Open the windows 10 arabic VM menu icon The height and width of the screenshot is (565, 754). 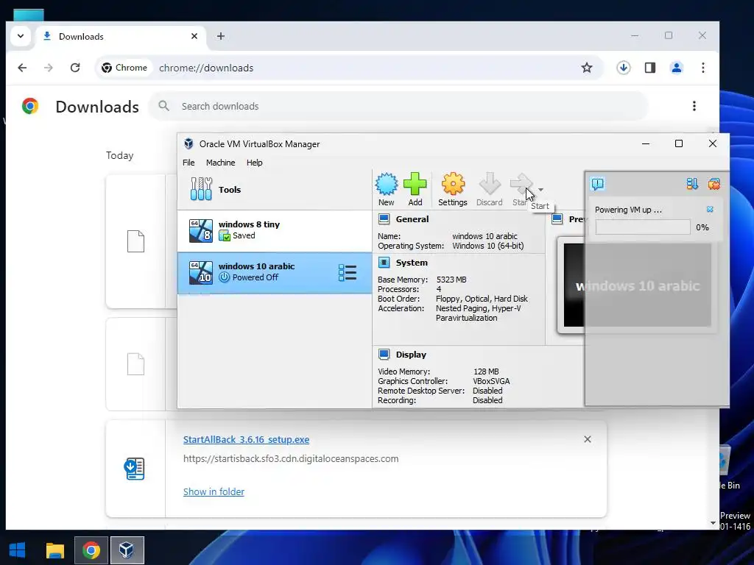pos(348,272)
